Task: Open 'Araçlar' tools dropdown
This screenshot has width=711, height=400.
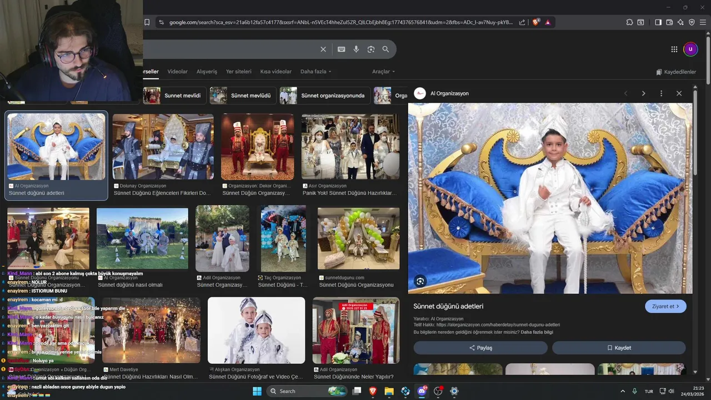Action: pyautogui.click(x=383, y=72)
